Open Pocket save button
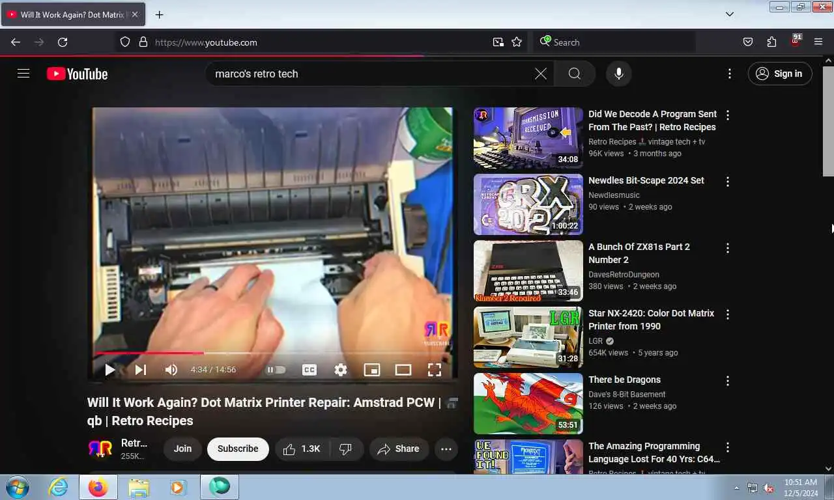Viewport: 834px width, 500px height. point(748,42)
